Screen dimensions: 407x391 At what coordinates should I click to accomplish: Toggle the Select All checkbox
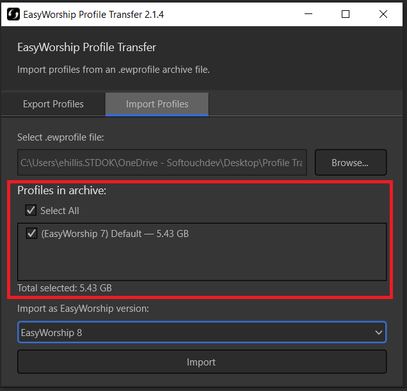pyautogui.click(x=31, y=210)
